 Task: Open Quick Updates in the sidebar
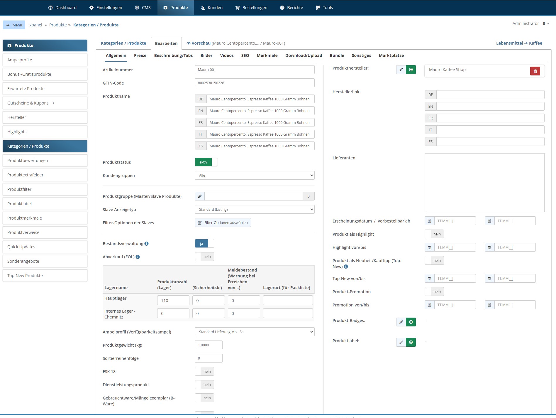click(x=45, y=247)
